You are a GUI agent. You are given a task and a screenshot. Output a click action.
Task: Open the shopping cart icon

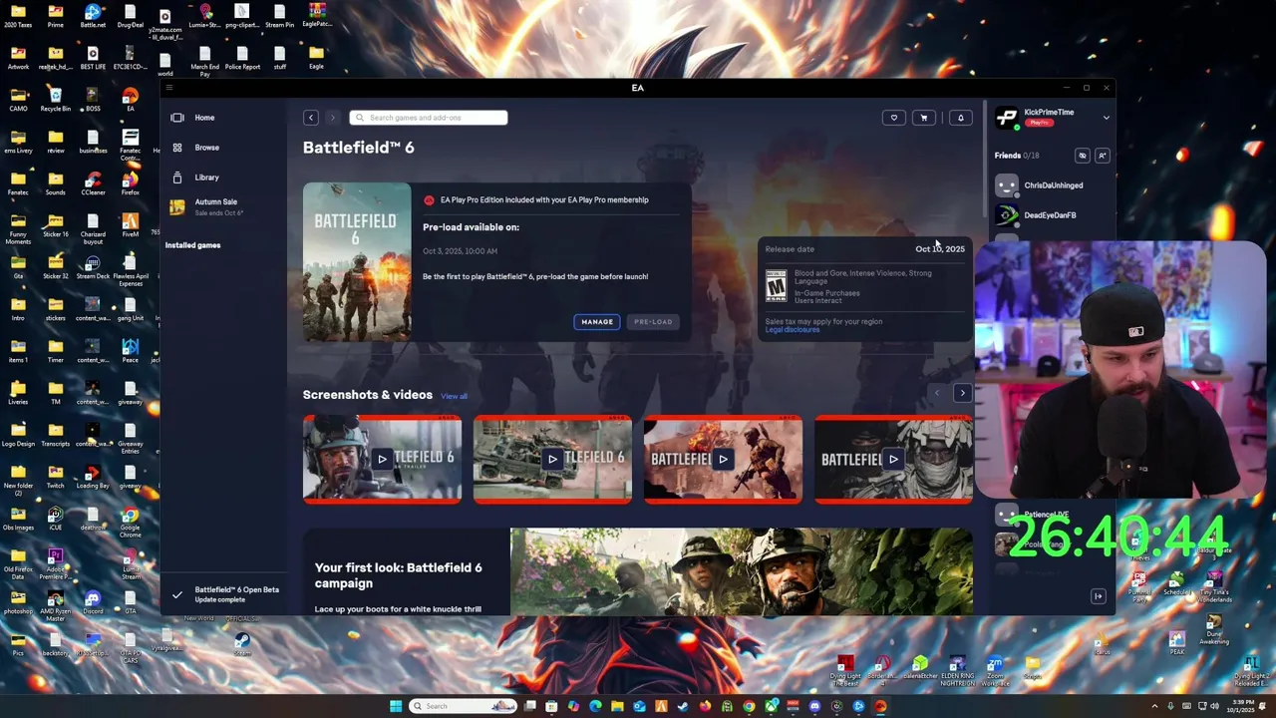pos(924,118)
